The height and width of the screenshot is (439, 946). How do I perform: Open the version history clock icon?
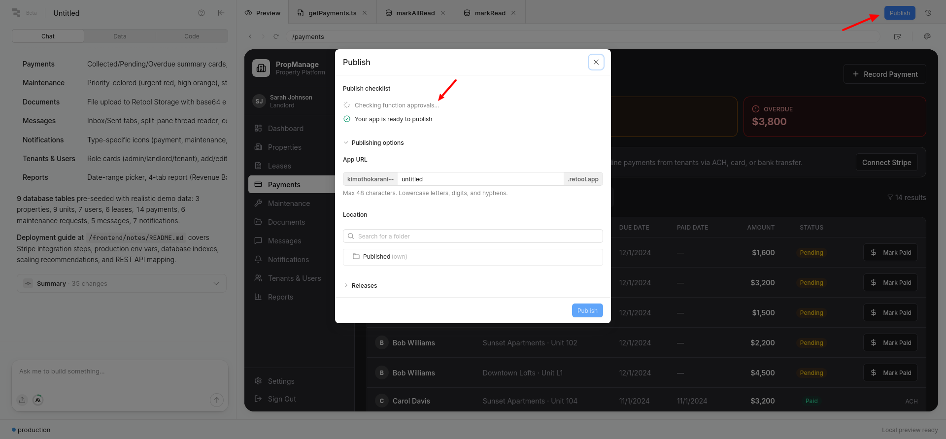(928, 13)
